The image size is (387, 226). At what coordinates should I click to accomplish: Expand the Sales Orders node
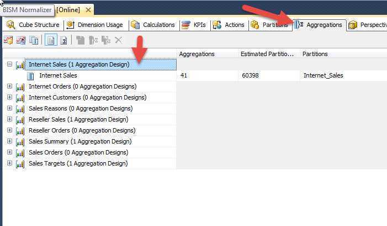[9, 152]
